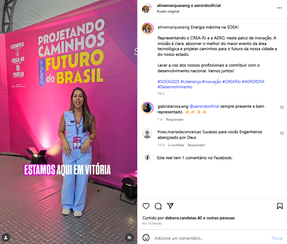The width and height of the screenshot is (287, 244).
Task: Reply to gabrielarosa.eng's comment
Action: coord(175,119)
